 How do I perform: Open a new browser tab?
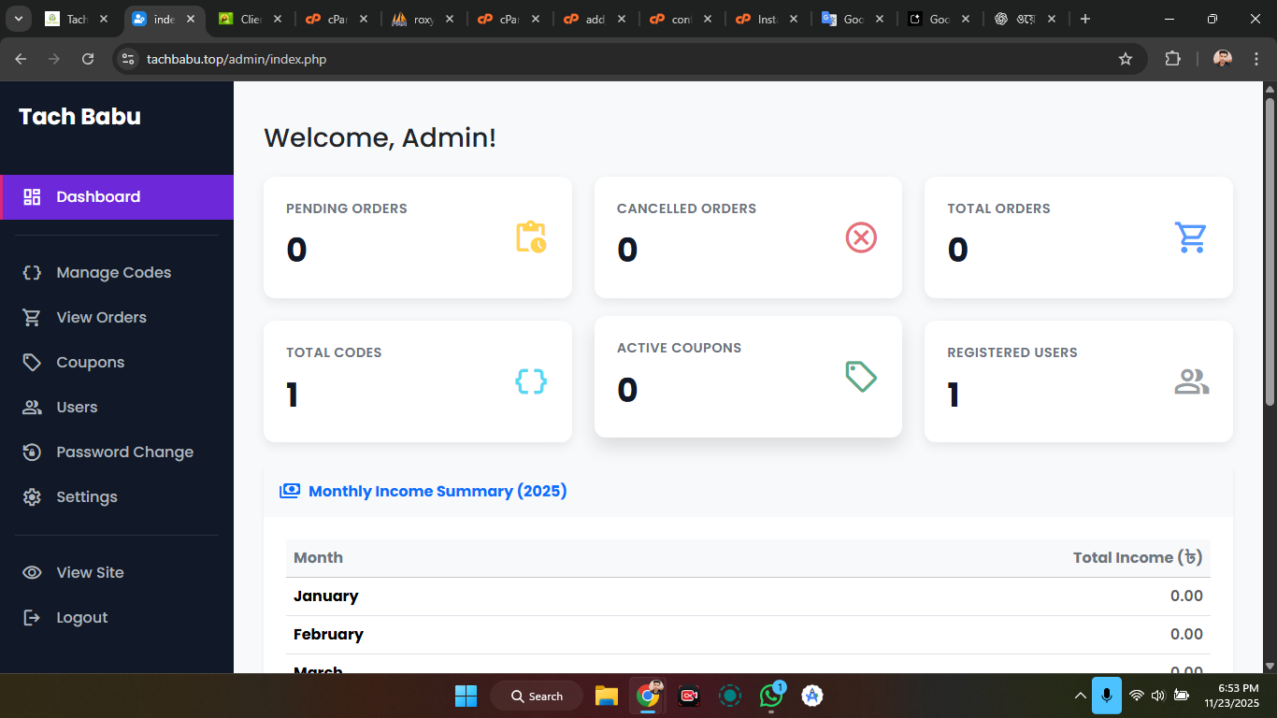[1084, 19]
